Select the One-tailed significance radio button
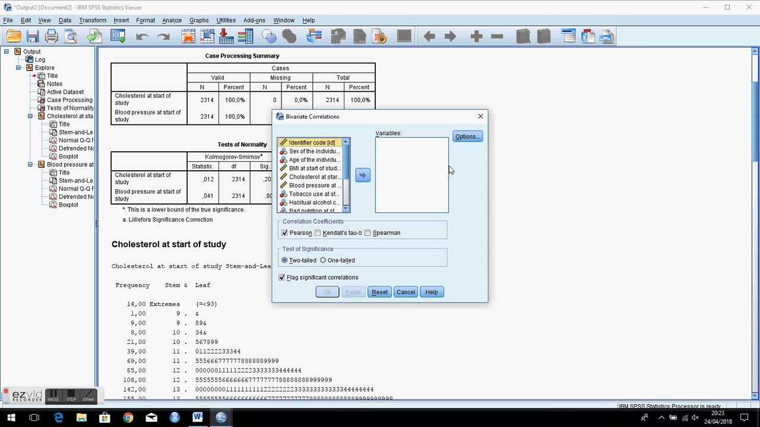The height and width of the screenshot is (427, 760). point(323,260)
